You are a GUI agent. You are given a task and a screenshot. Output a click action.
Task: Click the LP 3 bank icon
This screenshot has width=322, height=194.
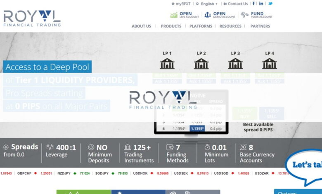click(235, 64)
